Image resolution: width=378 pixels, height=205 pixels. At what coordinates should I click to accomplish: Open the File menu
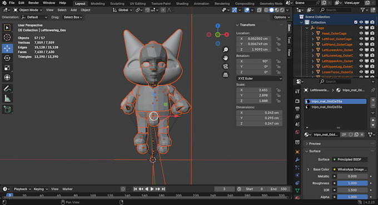coord(12,3)
